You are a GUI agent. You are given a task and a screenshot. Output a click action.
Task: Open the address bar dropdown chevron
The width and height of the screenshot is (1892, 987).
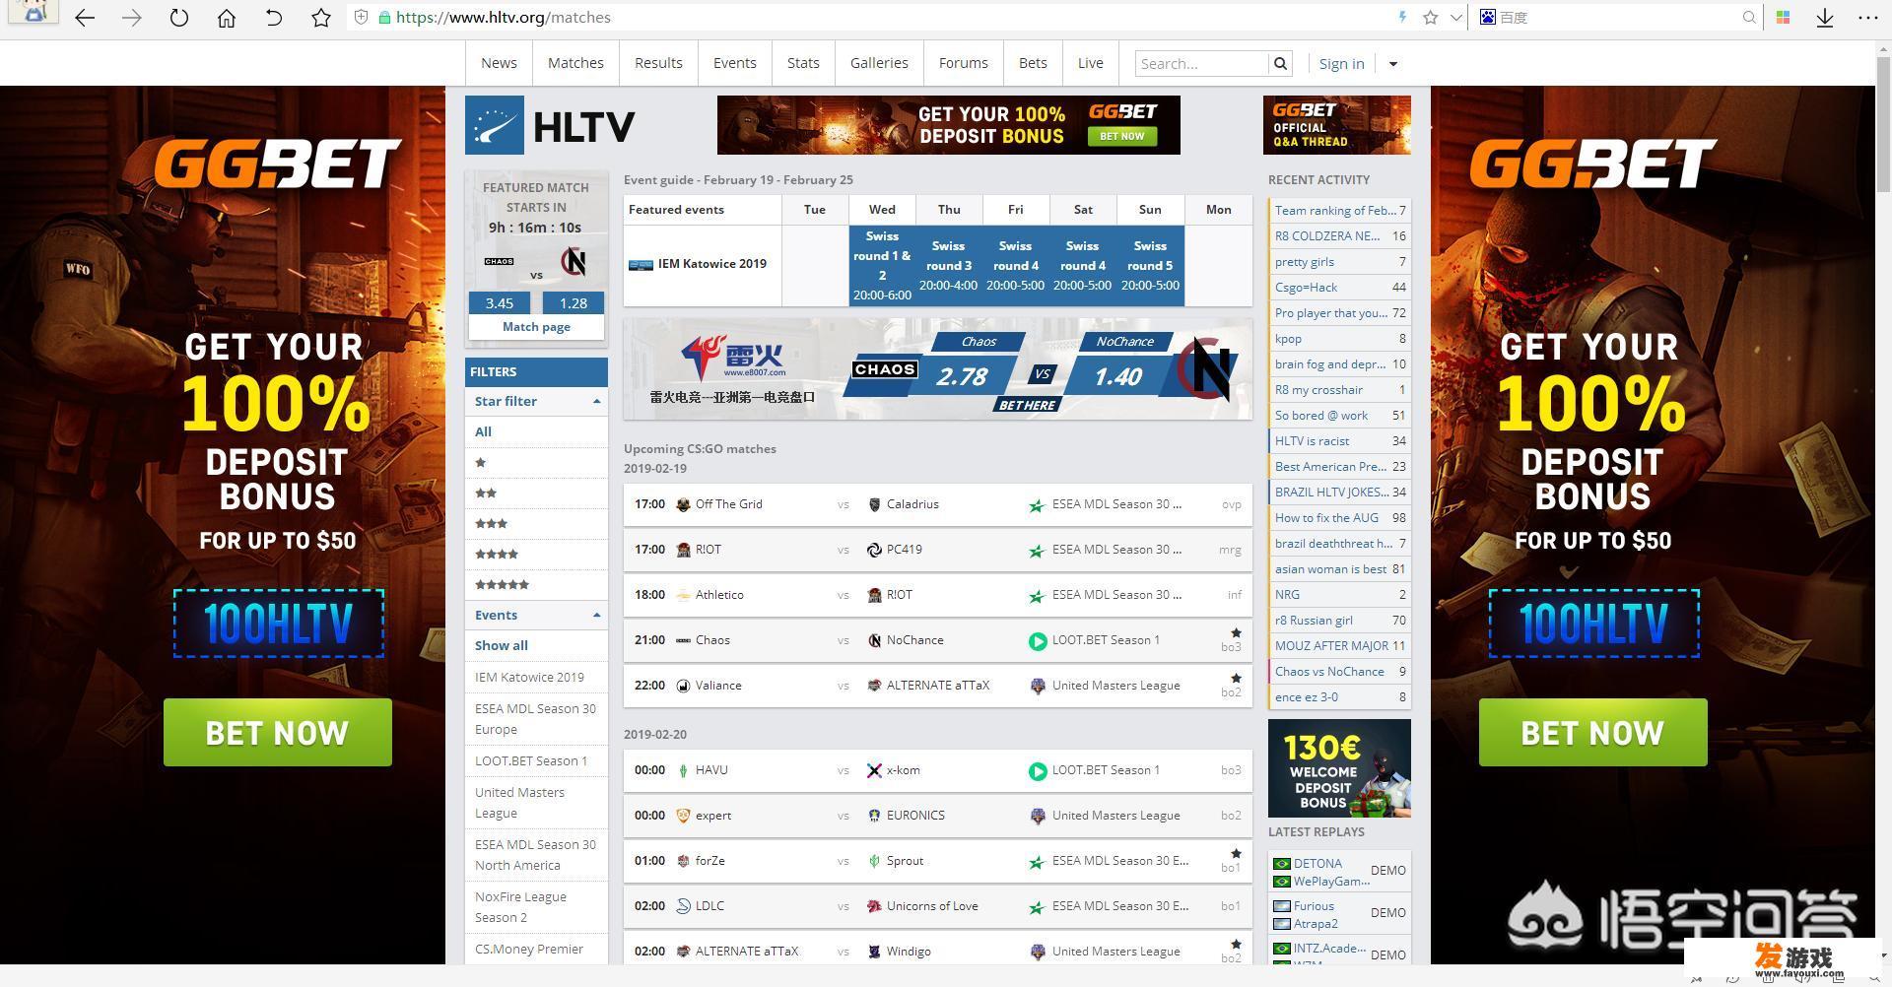click(1455, 18)
